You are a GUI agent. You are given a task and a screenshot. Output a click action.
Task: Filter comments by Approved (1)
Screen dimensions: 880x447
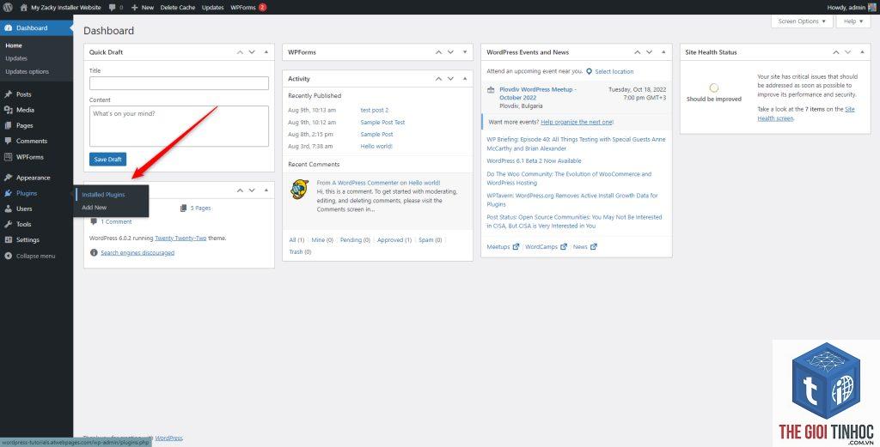[x=394, y=239]
